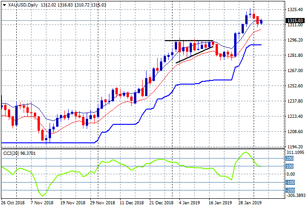
Task: Click the 7 Nov 2018 date label
Action: (x=42, y=203)
